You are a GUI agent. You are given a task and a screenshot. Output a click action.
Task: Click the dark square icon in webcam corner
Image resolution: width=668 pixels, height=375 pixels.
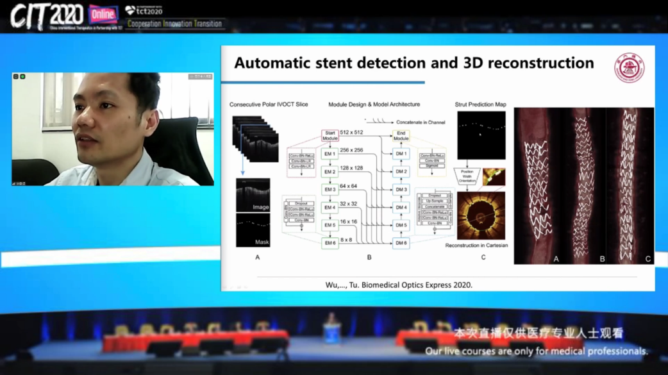16,77
